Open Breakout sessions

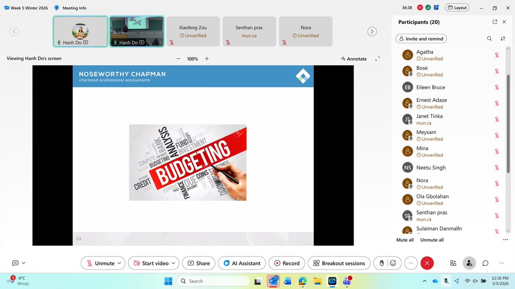339,263
